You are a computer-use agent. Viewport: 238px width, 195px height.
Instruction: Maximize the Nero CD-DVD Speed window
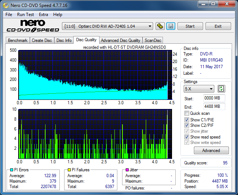coord(213,4)
